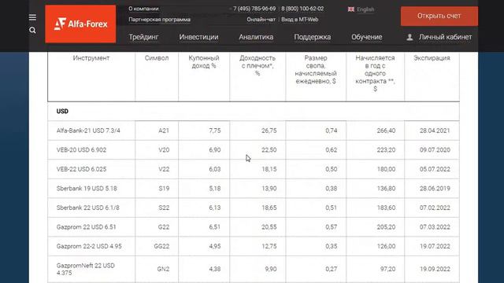Click the 22,50 leveraged yield value

point(269,150)
